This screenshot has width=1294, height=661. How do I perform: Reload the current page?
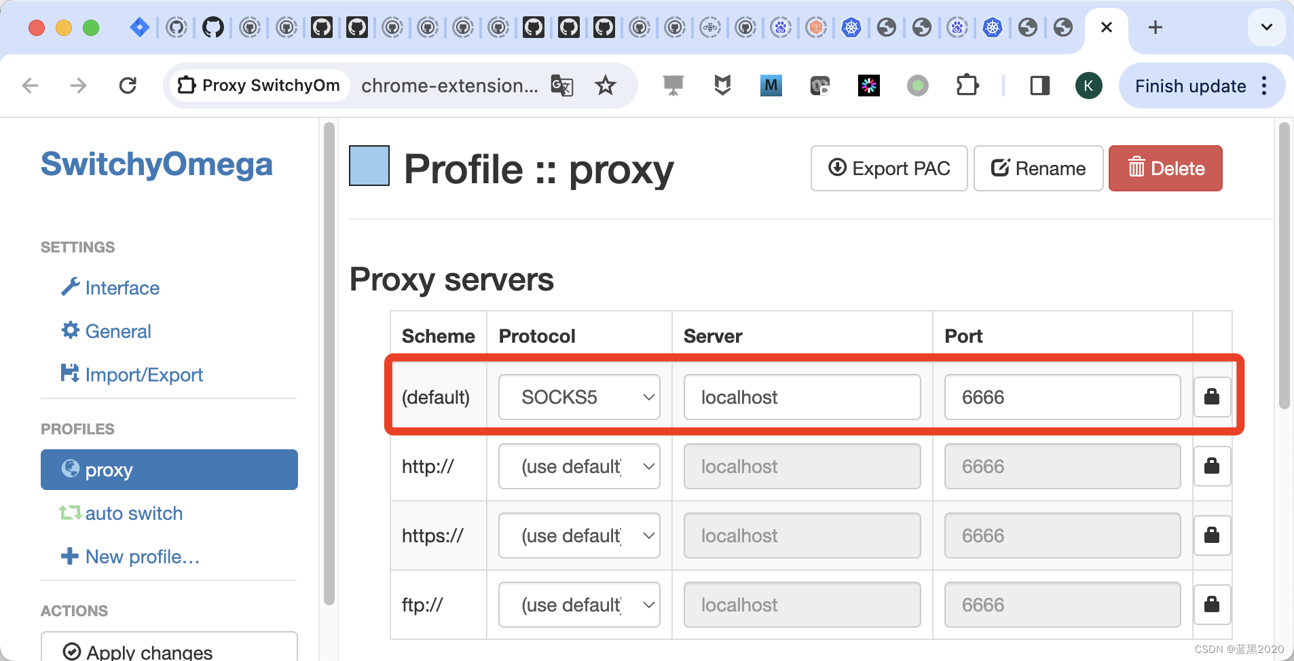(x=128, y=86)
